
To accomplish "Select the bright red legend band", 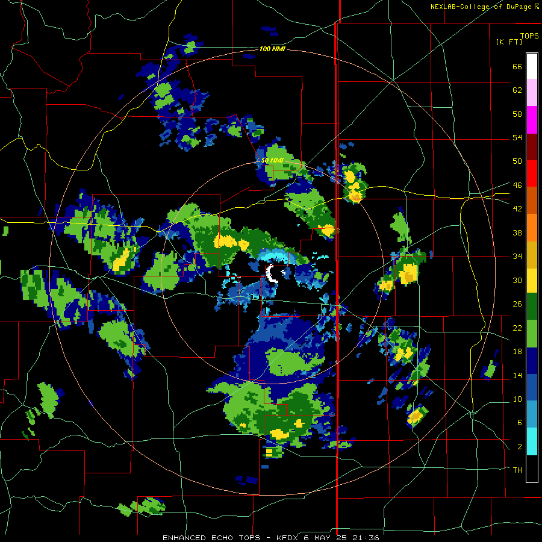I will [532, 173].
